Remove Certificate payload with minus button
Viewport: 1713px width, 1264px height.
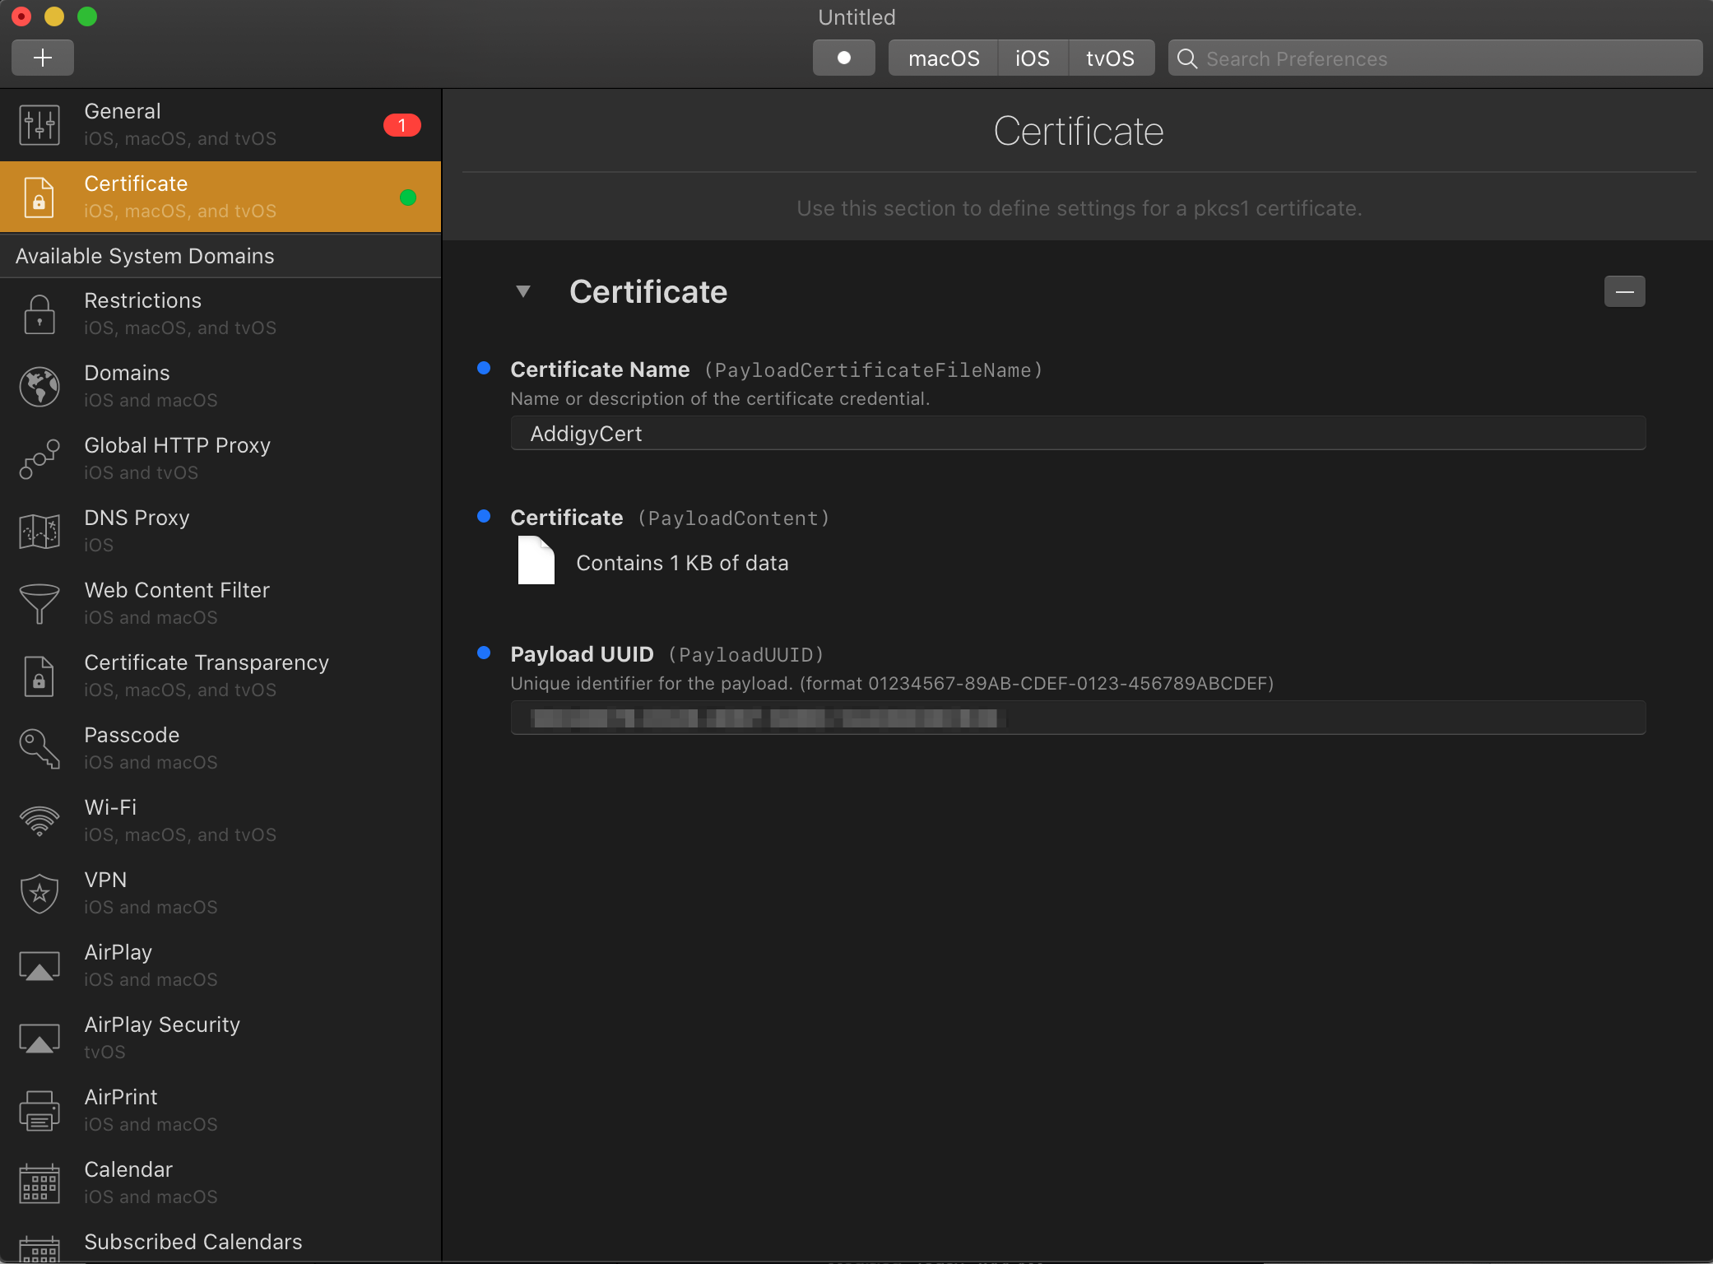(1625, 291)
